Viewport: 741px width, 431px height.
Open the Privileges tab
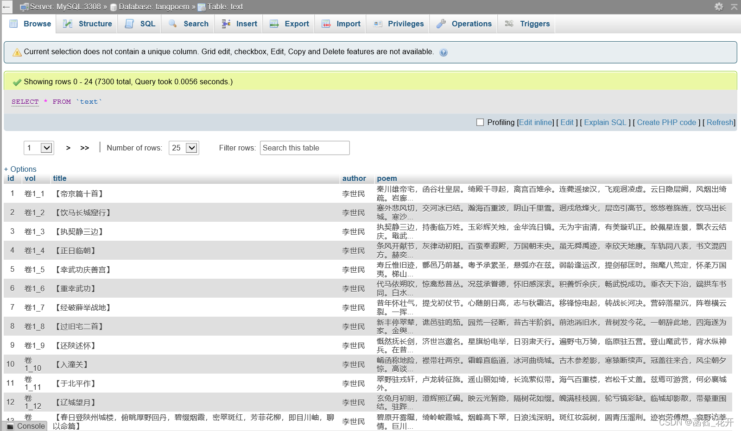click(x=398, y=24)
